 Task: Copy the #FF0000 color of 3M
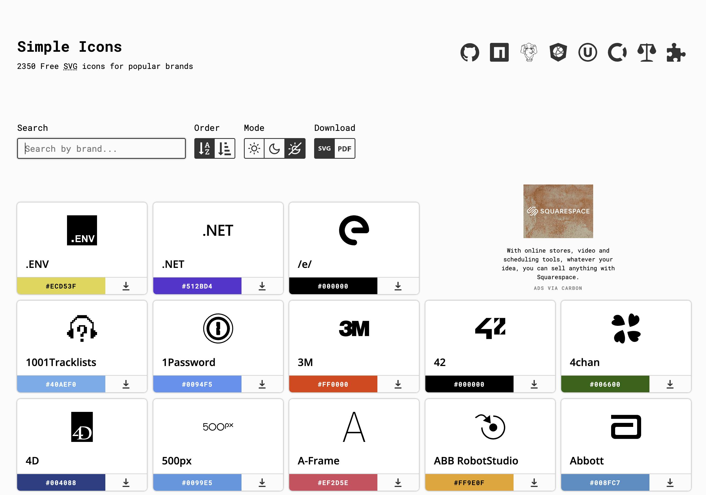(x=333, y=384)
